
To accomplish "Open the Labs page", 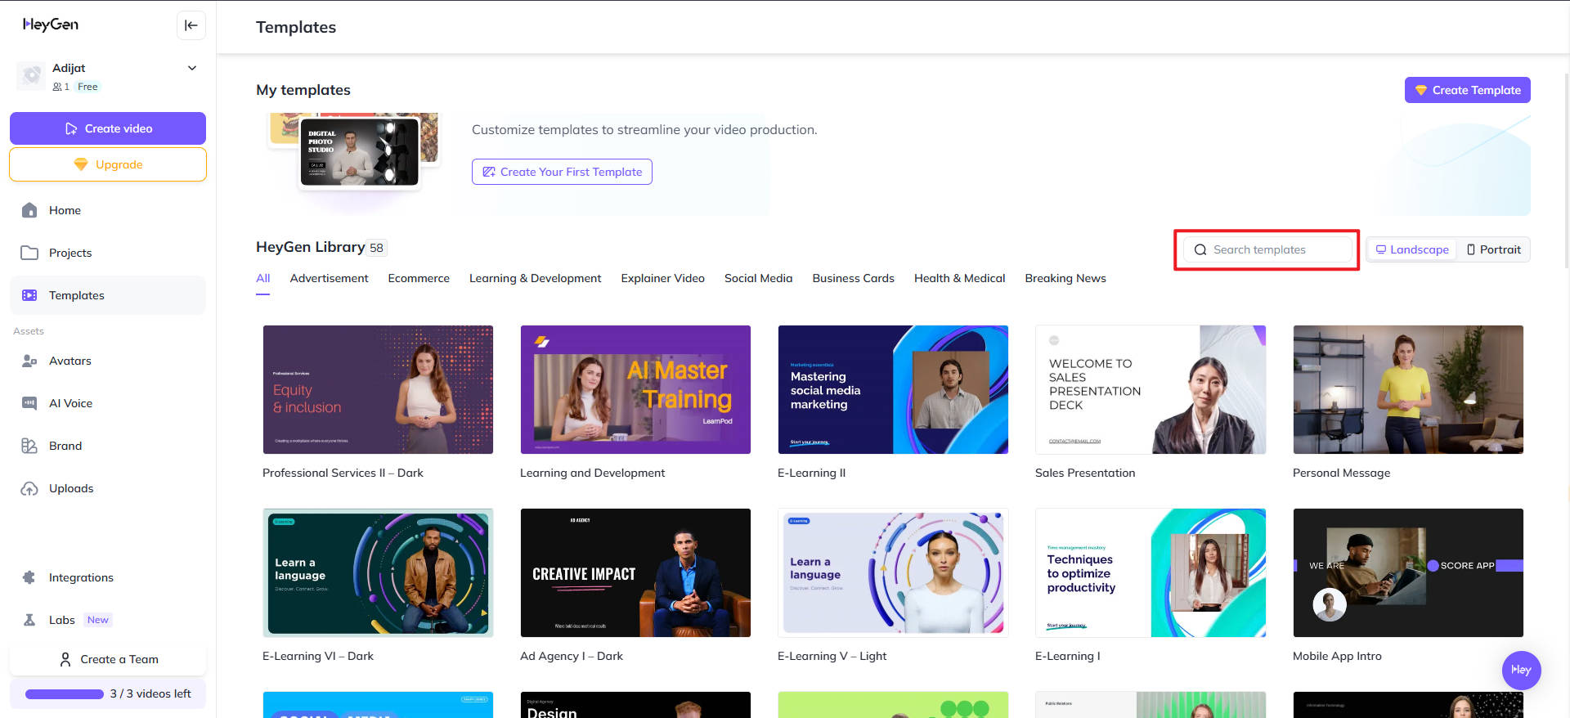I will pyautogui.click(x=108, y=620).
